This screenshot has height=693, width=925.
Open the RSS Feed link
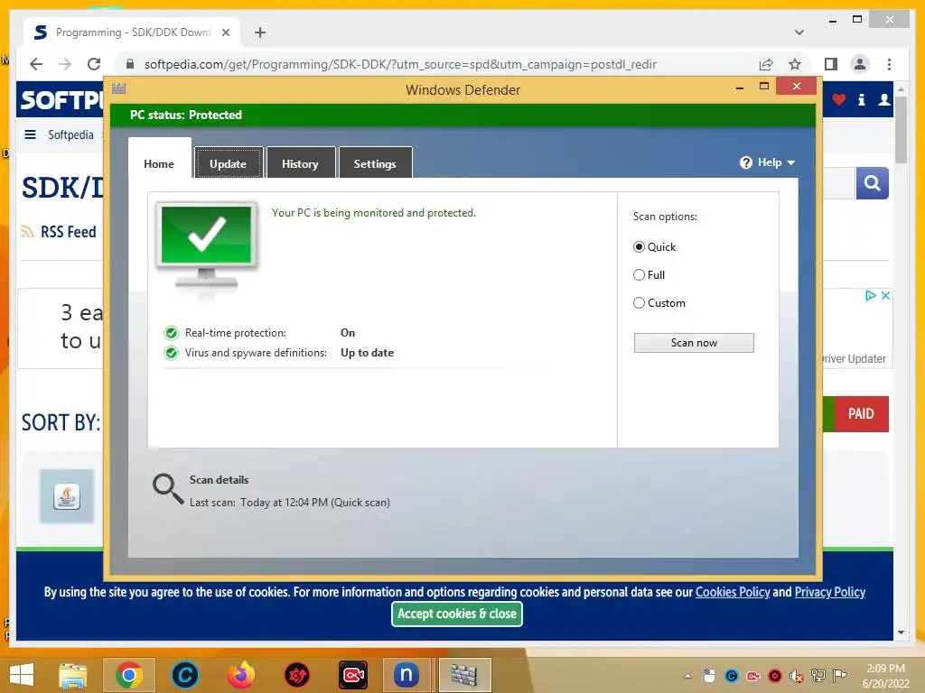point(68,232)
